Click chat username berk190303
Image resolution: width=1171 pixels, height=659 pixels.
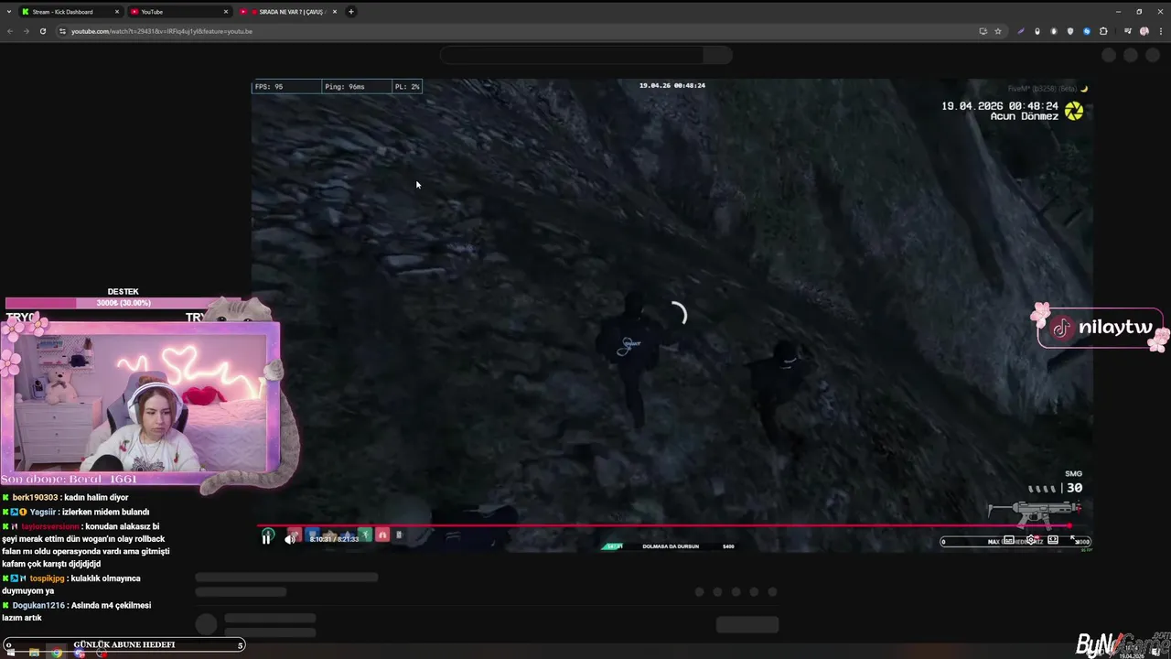click(35, 498)
